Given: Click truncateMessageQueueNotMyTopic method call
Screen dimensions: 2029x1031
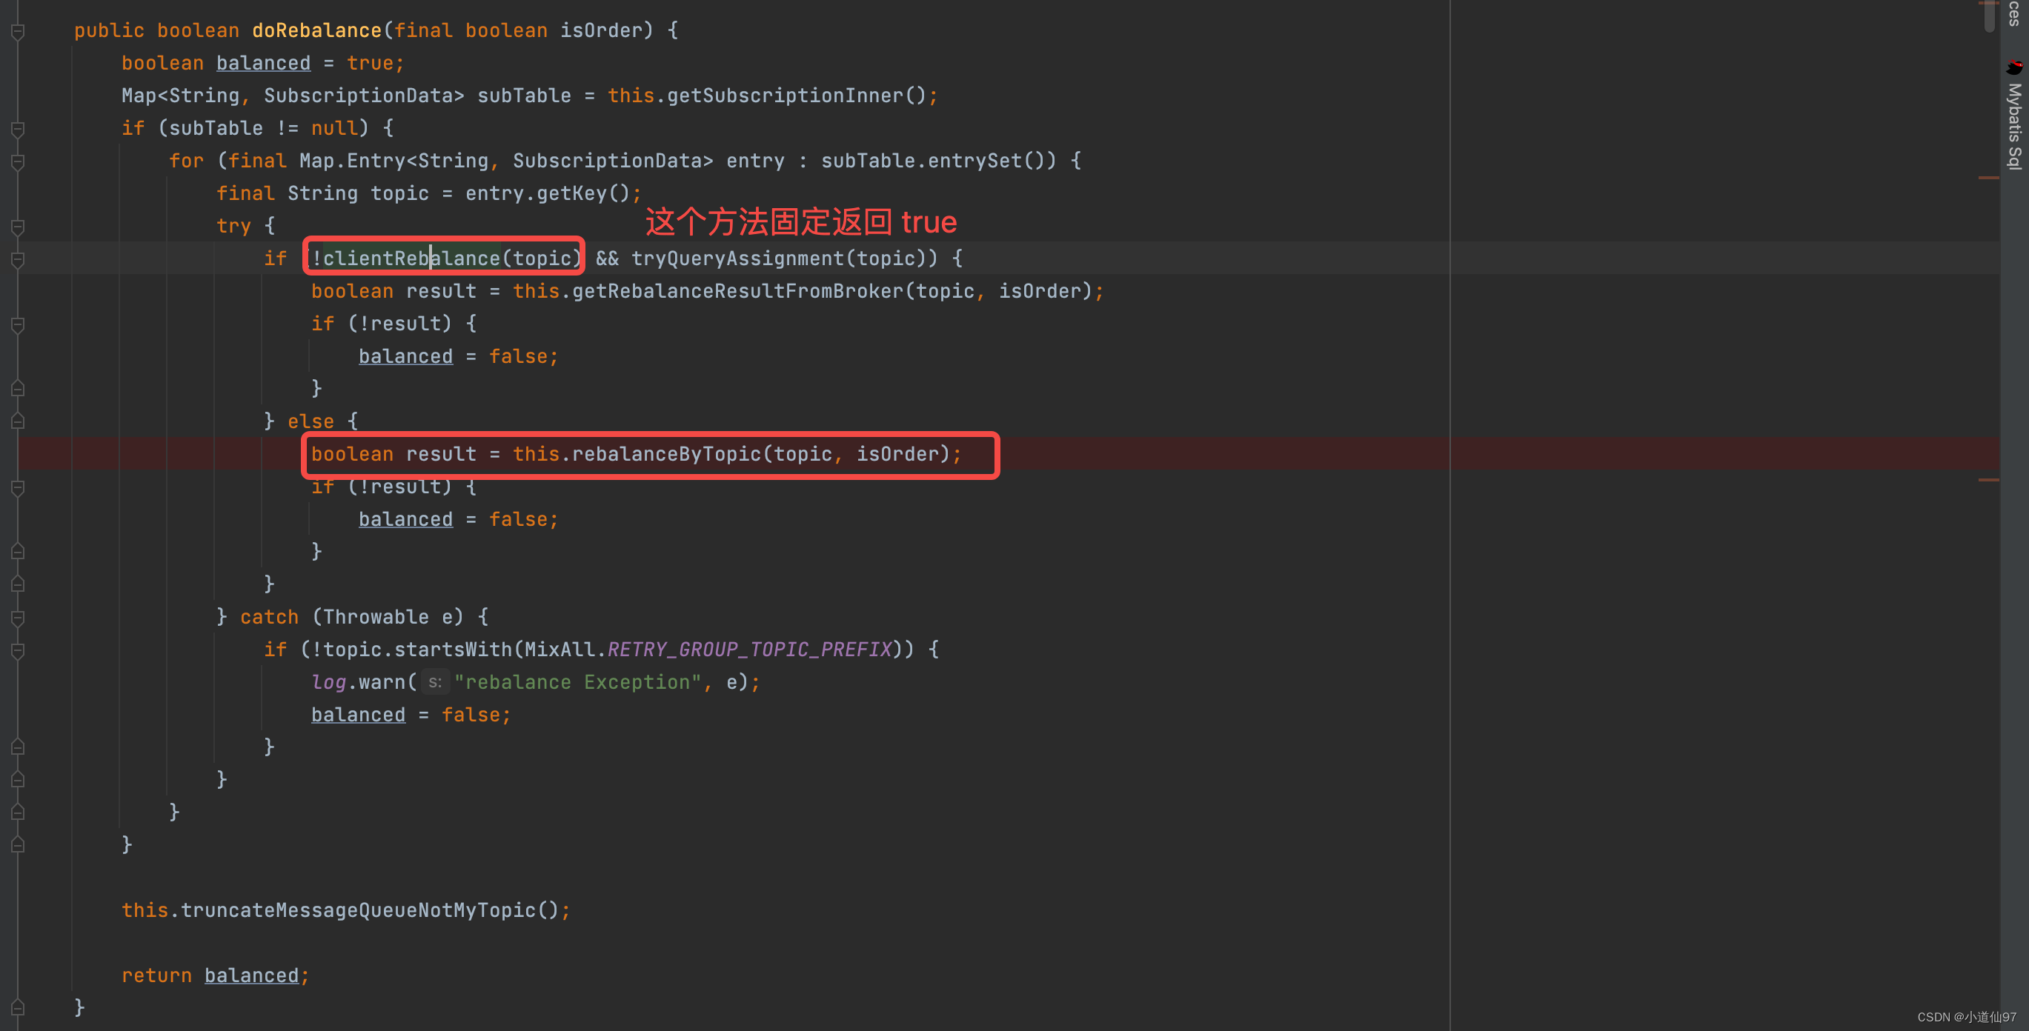Looking at the screenshot, I should point(359,910).
